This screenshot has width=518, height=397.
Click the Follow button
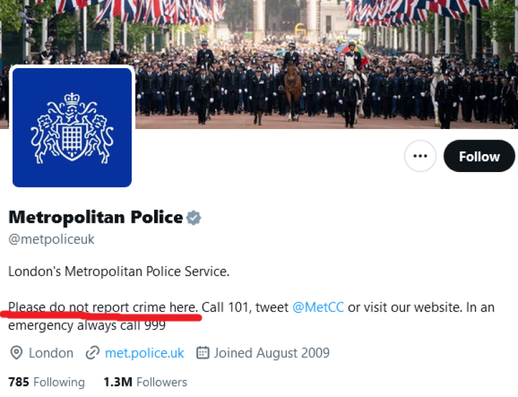pyautogui.click(x=479, y=156)
